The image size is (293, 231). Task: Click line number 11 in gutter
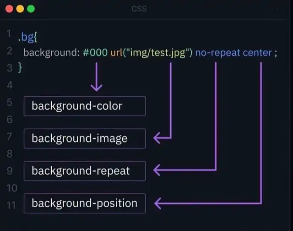point(11,204)
